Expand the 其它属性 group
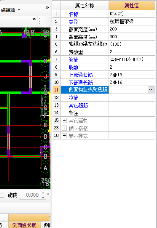This screenshot has height=228, width=157. [64, 120]
